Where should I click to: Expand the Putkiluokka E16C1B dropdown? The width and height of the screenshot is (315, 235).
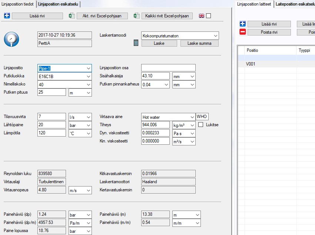coord(88,76)
